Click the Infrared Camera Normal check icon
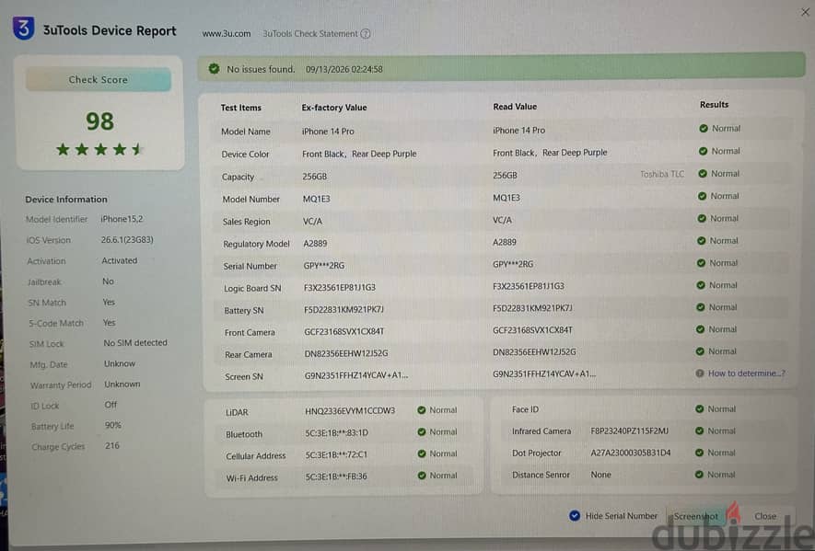815x551 pixels. 699,430
